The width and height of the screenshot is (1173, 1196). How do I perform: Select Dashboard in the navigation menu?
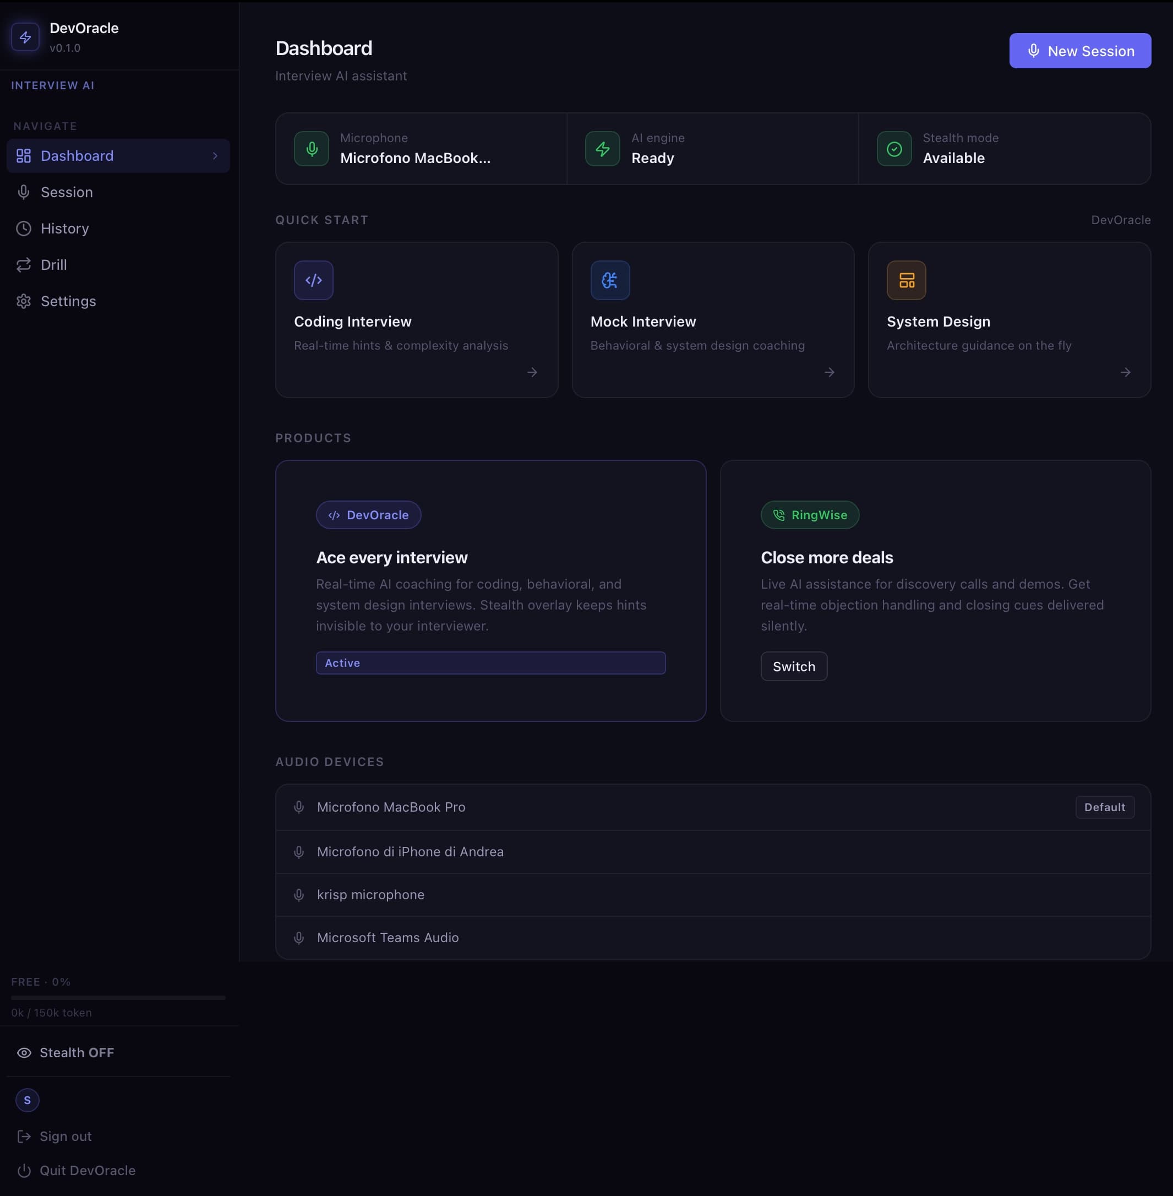(77, 156)
